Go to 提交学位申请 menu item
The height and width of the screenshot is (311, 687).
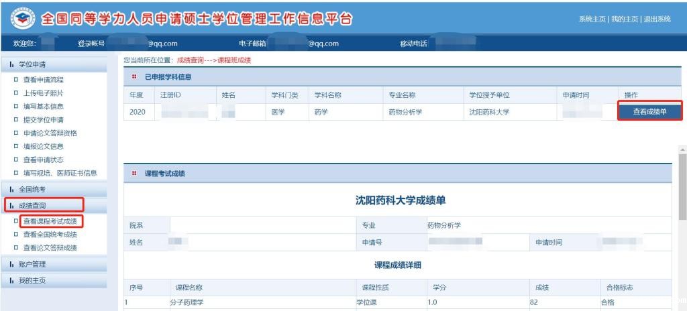click(x=44, y=120)
